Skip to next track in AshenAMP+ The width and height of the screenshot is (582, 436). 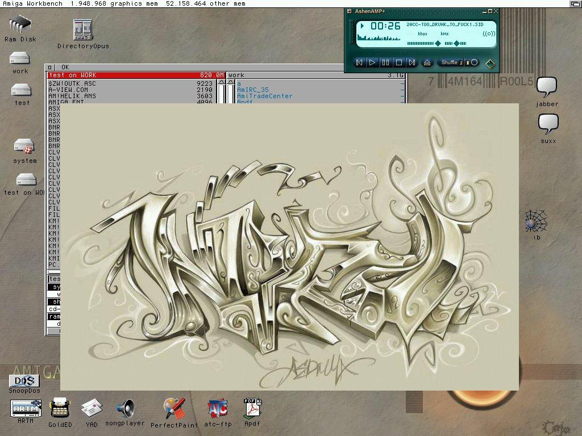pyautogui.click(x=412, y=62)
